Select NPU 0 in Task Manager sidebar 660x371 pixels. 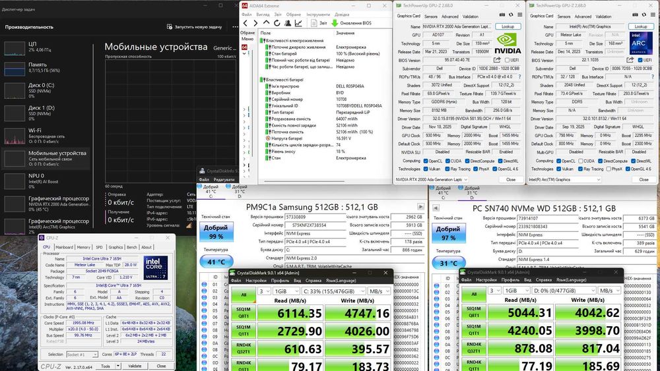tap(46, 181)
